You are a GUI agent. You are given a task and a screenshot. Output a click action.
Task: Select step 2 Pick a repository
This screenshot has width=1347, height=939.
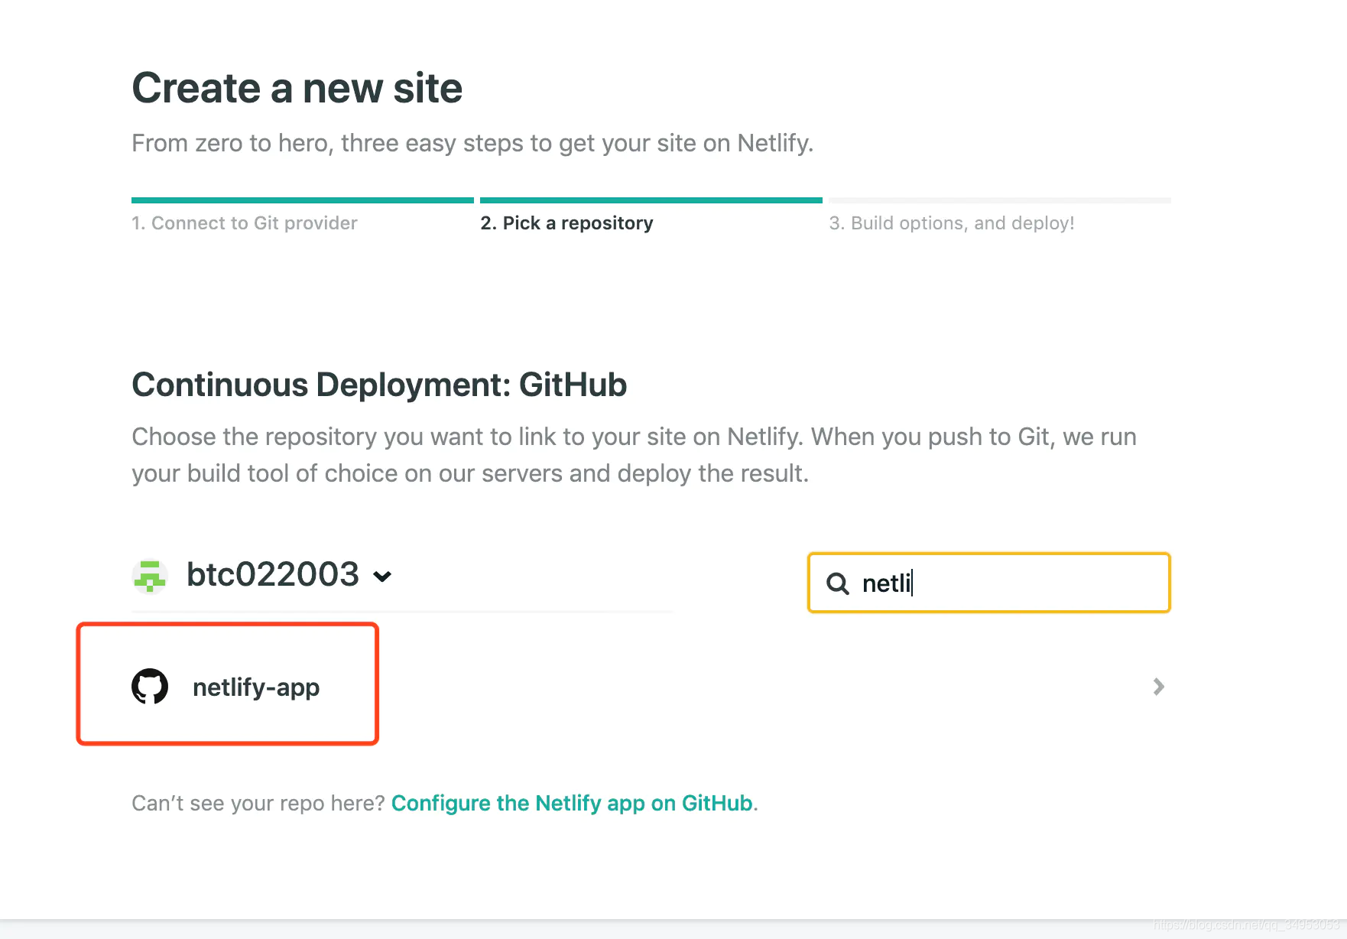coord(566,223)
